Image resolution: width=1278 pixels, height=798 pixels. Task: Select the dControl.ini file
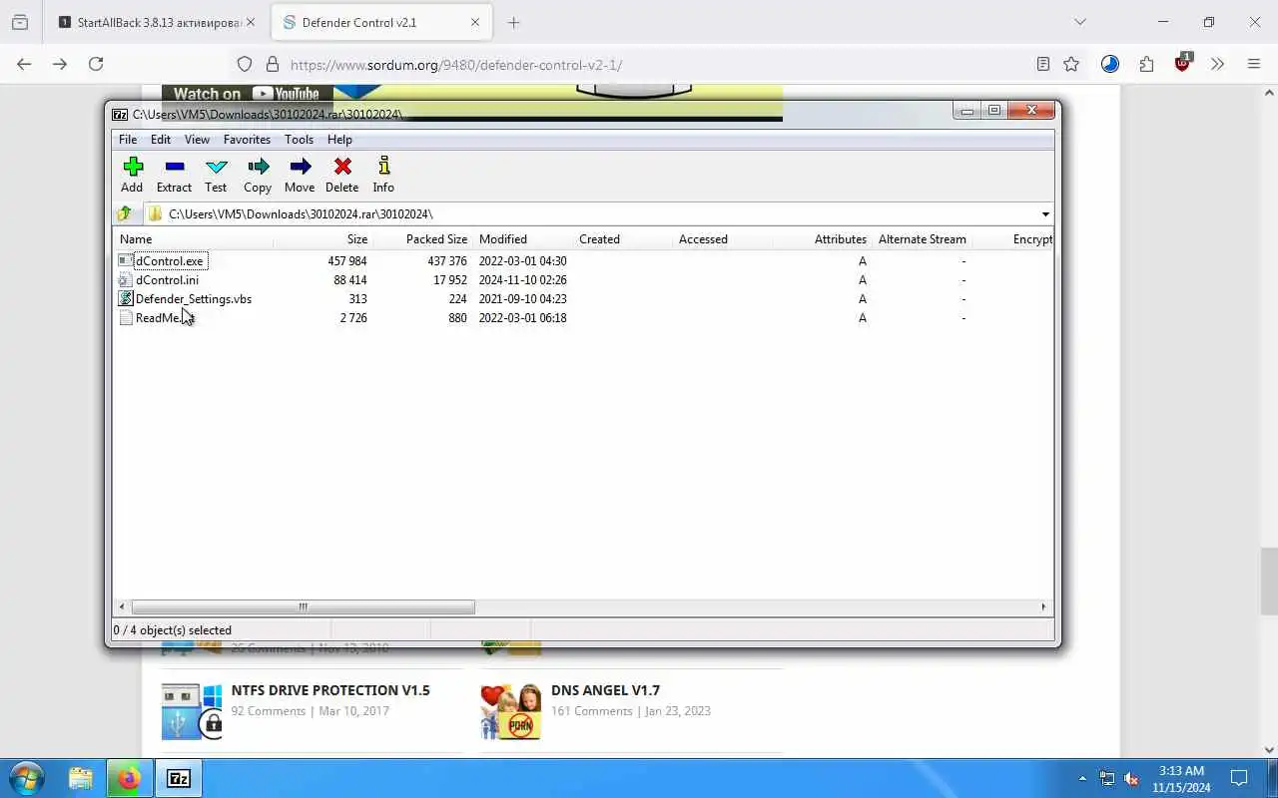(159, 280)
